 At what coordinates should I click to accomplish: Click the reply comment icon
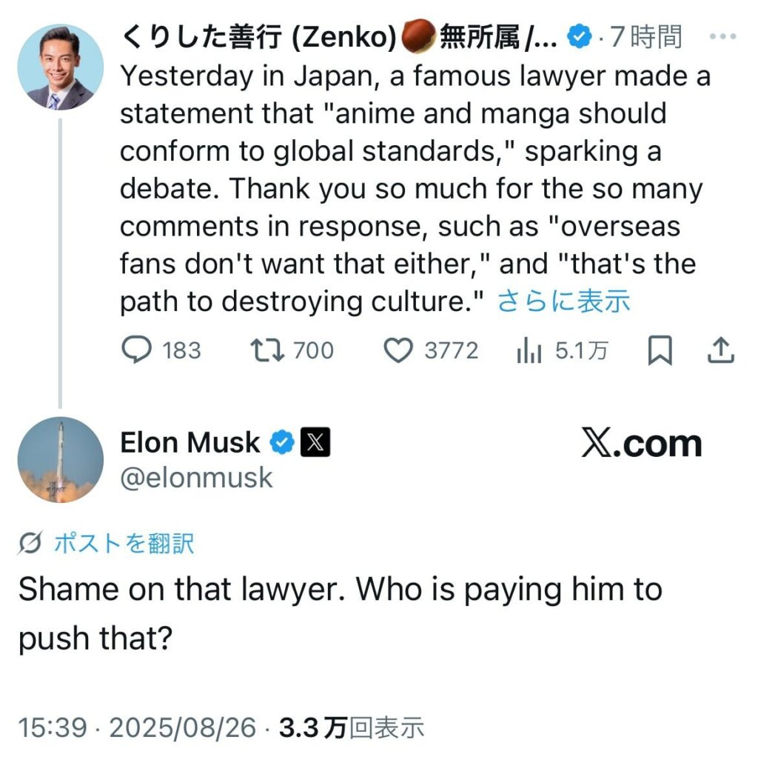tap(135, 350)
